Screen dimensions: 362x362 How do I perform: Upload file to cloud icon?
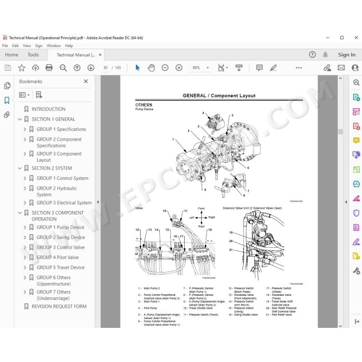pyautogui.click(x=35, y=68)
